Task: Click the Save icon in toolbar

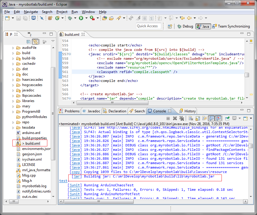Action: point(18,18)
